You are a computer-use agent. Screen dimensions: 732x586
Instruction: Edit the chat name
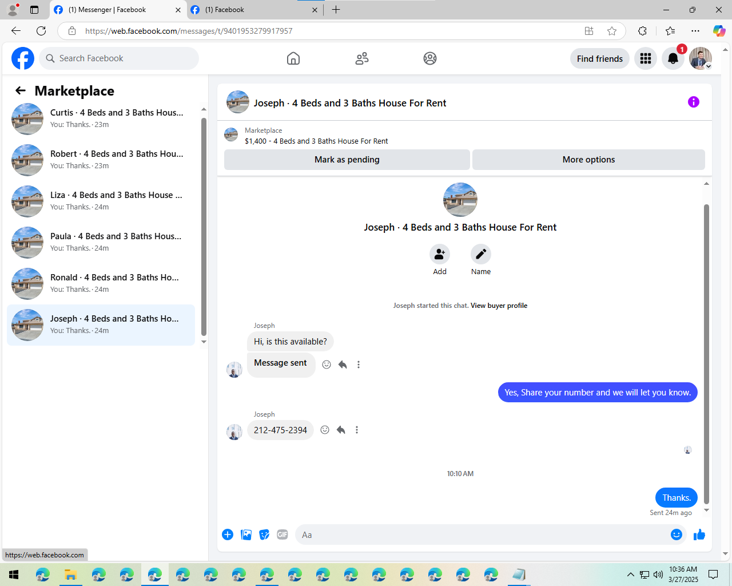point(481,254)
